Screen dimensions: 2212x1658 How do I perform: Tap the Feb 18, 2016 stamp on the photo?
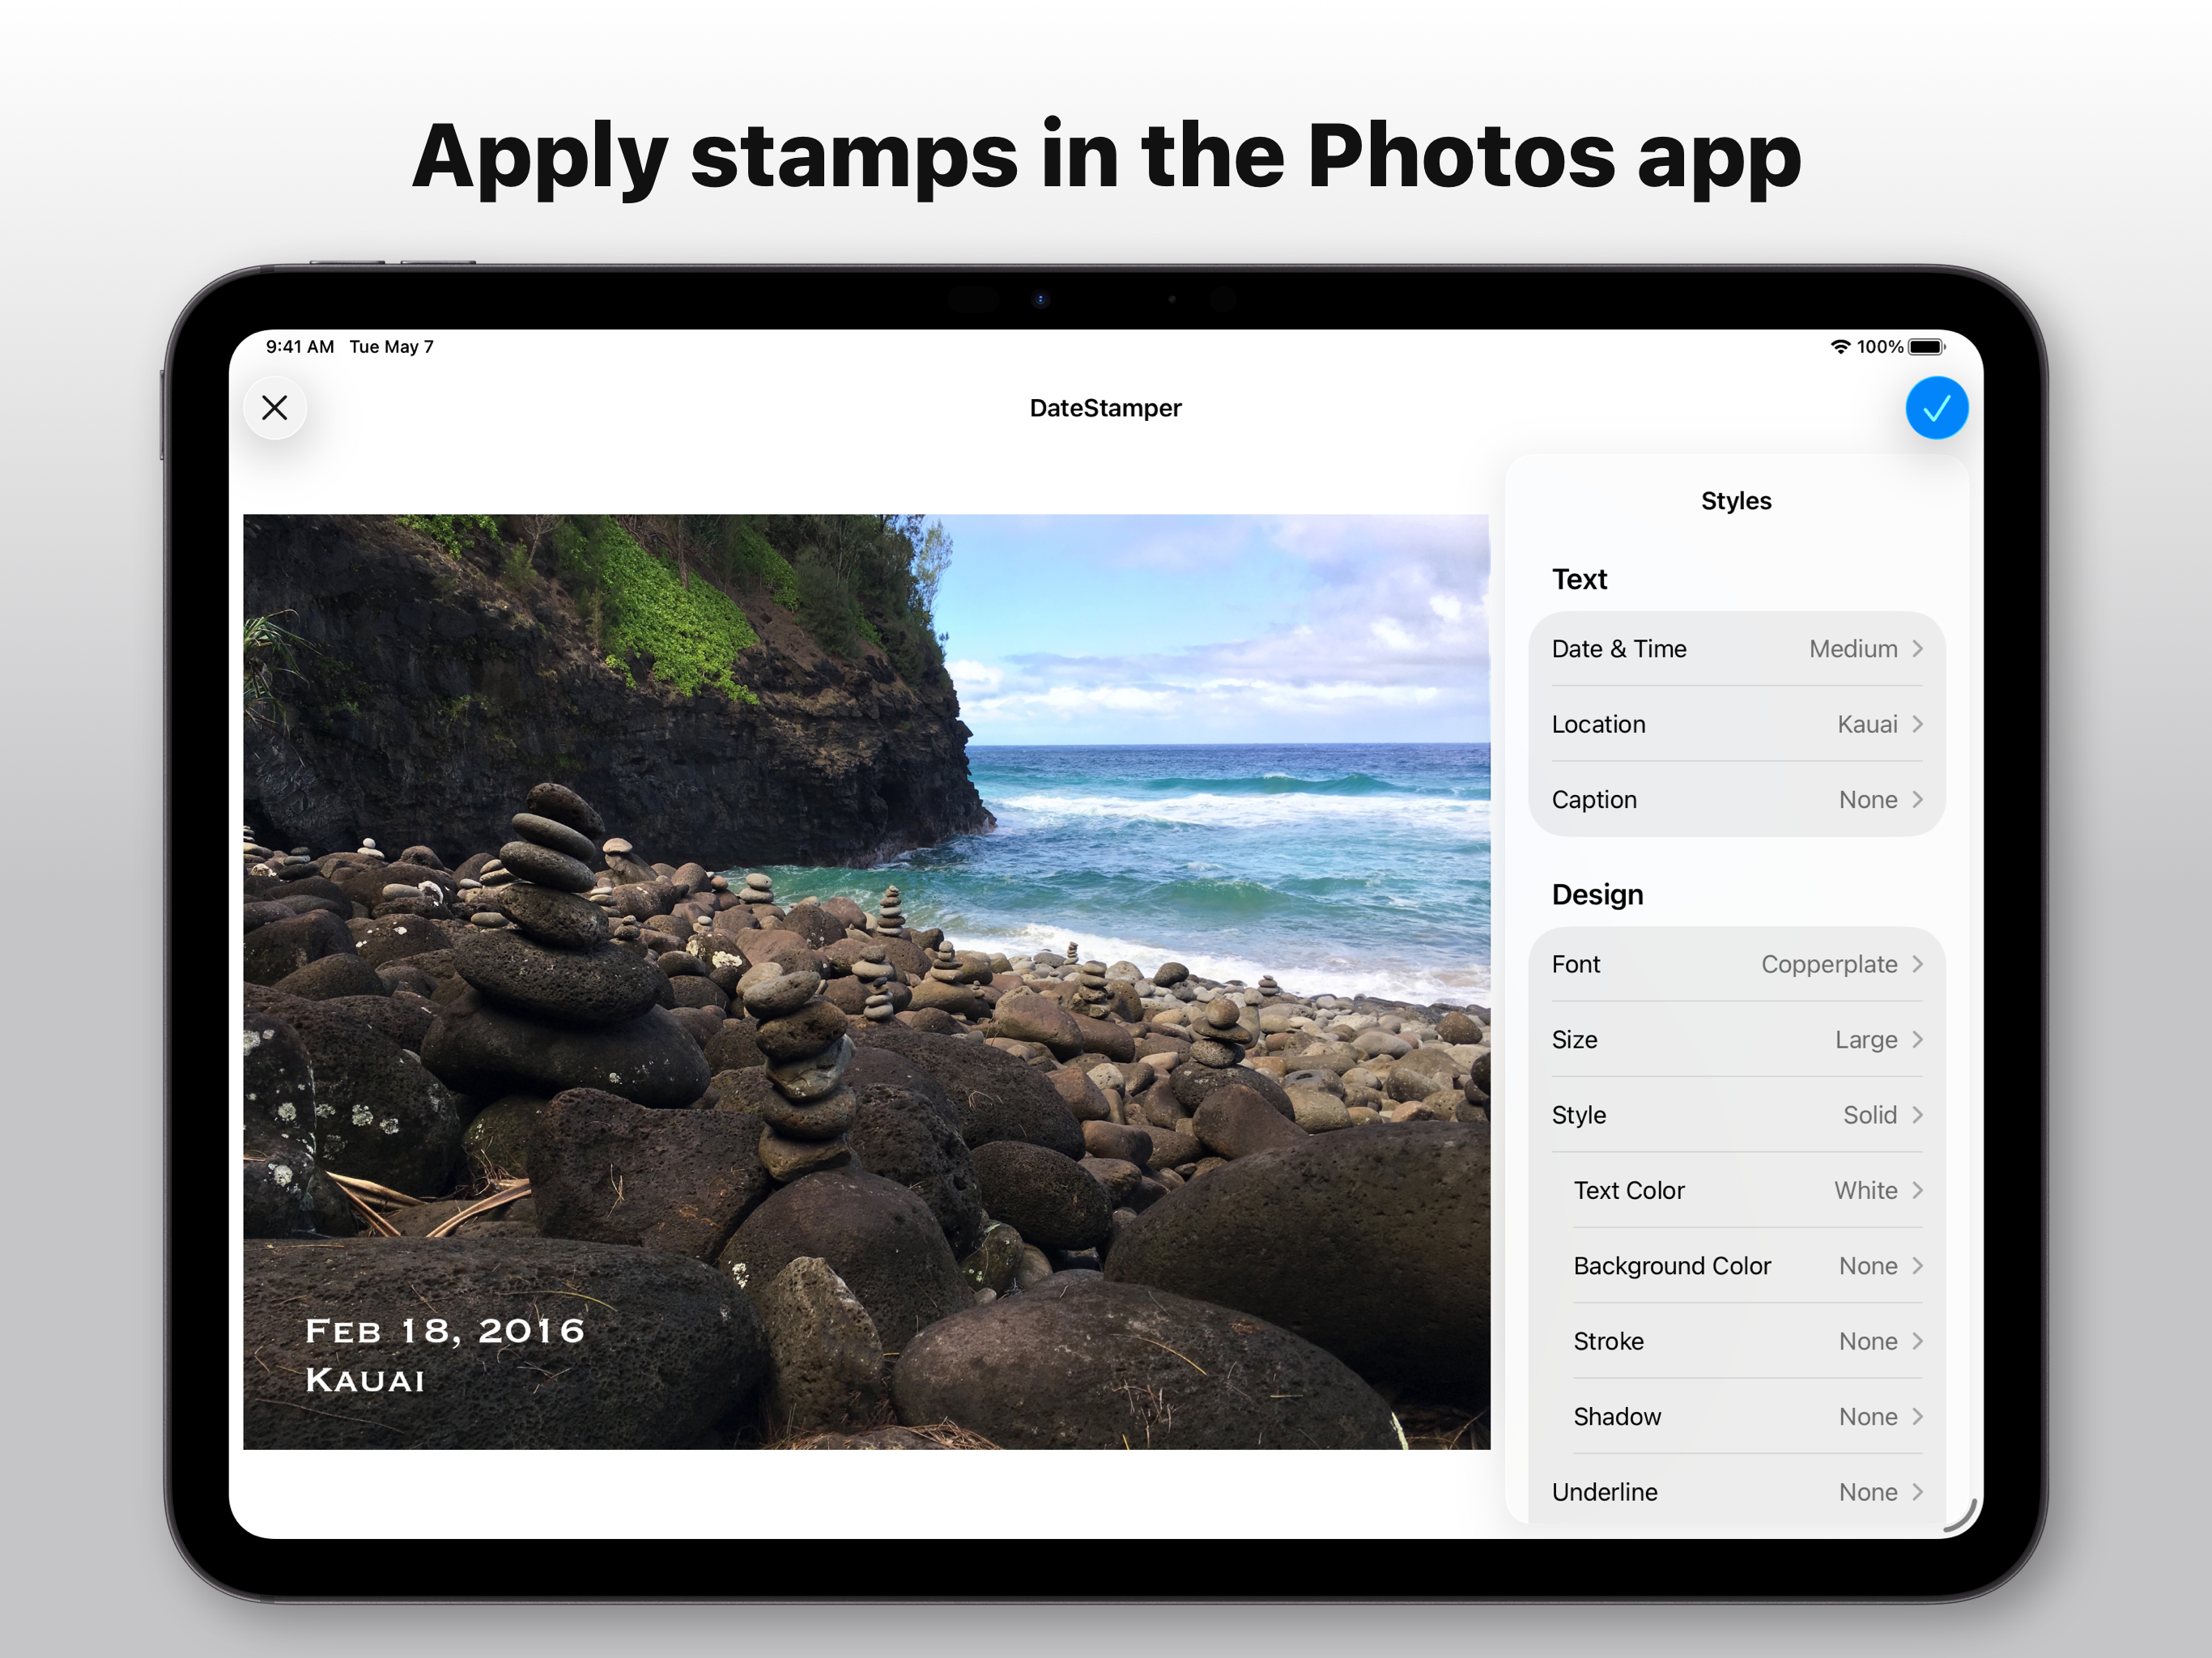(x=446, y=1329)
